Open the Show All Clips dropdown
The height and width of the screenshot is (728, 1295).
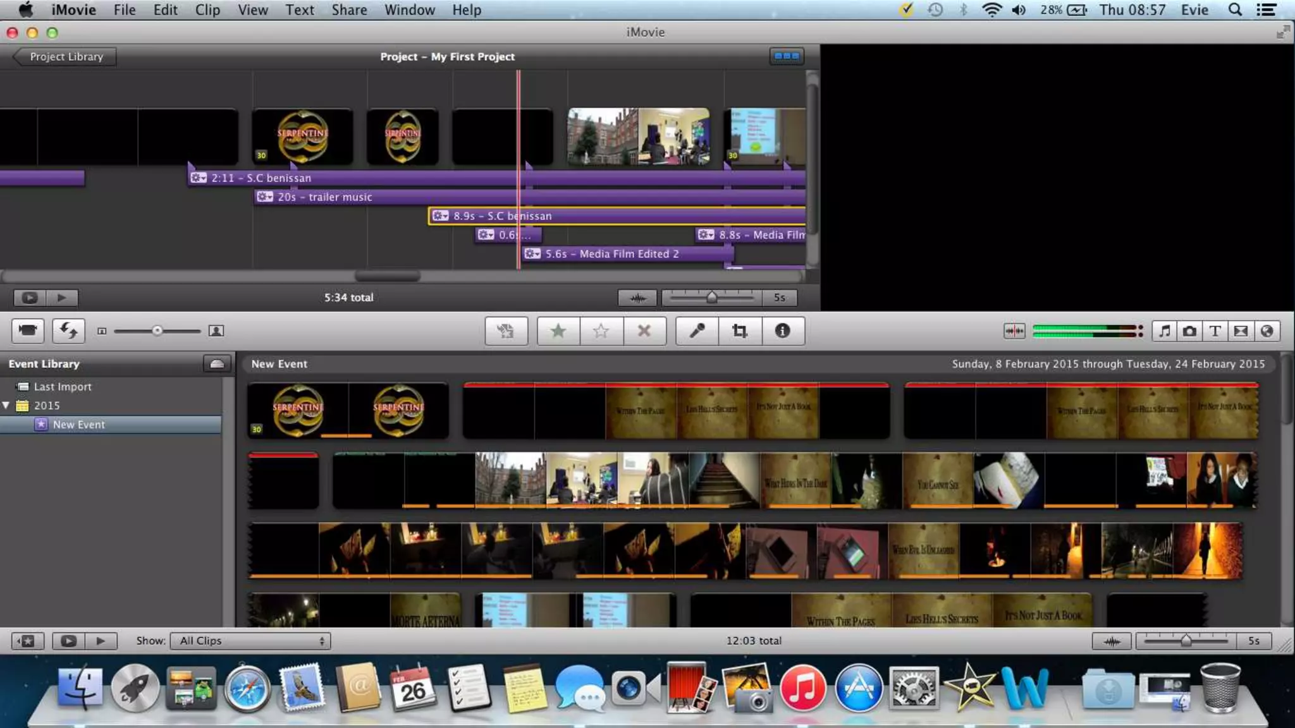pyautogui.click(x=250, y=641)
